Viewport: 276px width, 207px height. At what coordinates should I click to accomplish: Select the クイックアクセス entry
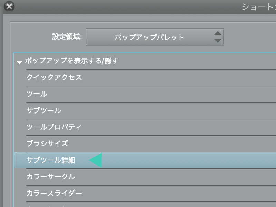click(x=54, y=77)
